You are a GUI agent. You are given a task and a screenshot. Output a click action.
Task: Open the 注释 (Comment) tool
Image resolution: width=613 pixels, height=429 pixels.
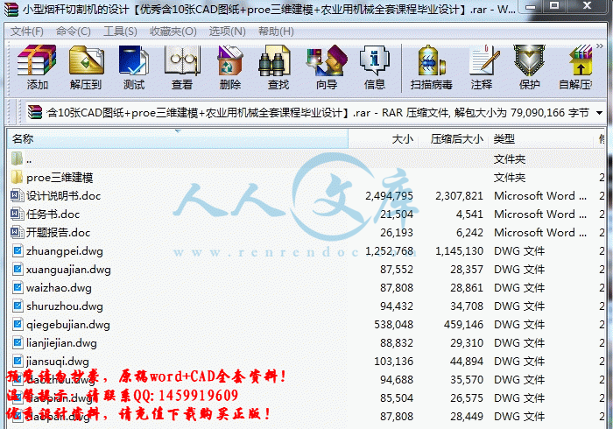point(482,67)
